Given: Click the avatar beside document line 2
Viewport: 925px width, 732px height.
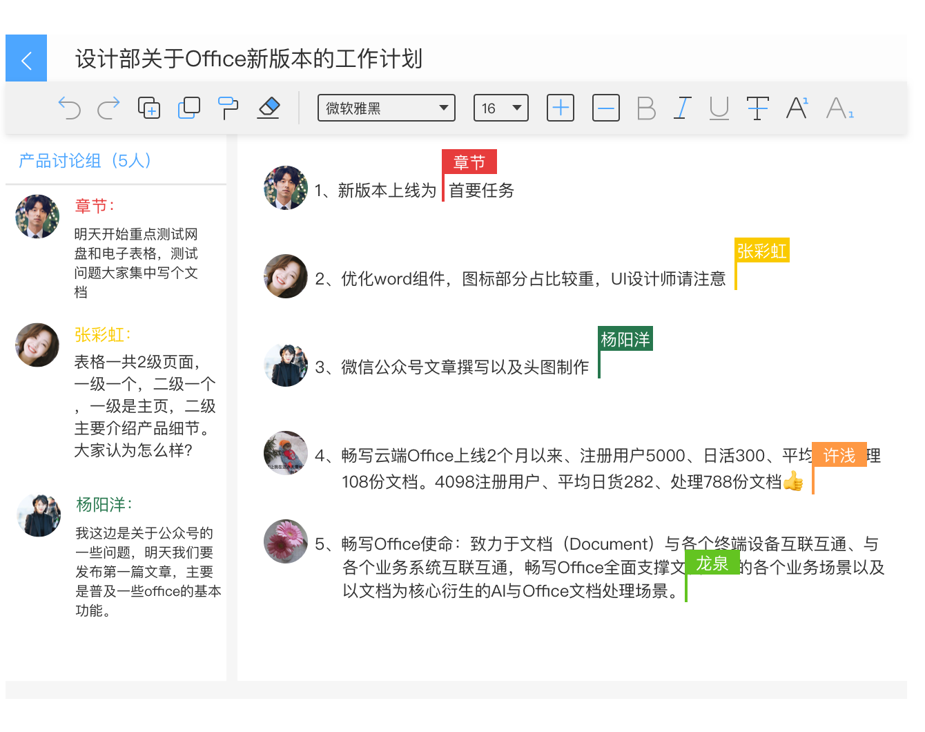Looking at the screenshot, I should pyautogui.click(x=286, y=276).
